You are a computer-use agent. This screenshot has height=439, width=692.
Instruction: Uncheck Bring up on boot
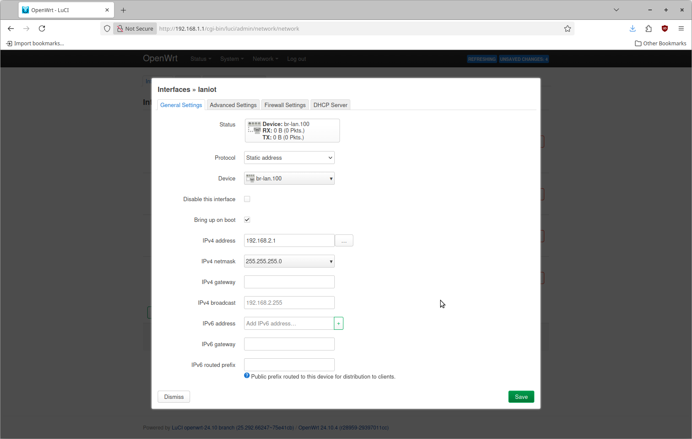tap(247, 220)
